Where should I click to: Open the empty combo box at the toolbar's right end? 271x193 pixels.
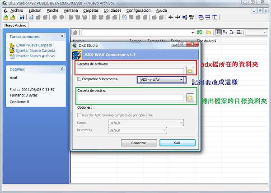click(x=256, y=32)
